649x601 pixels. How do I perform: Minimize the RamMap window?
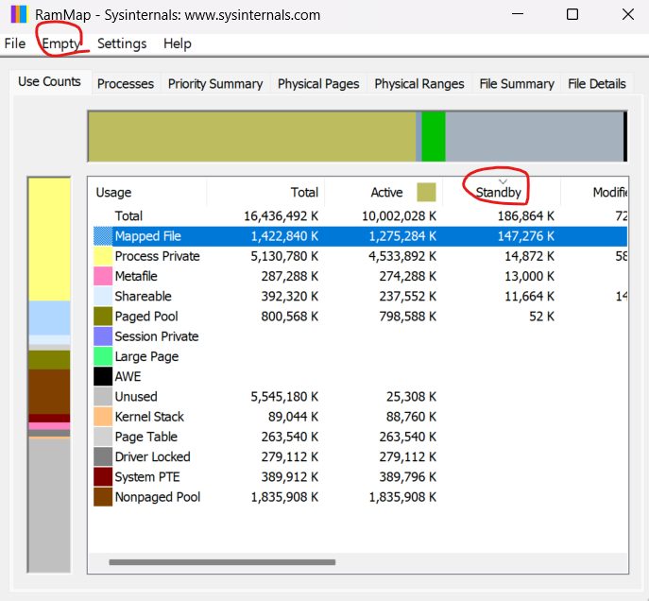click(x=518, y=14)
